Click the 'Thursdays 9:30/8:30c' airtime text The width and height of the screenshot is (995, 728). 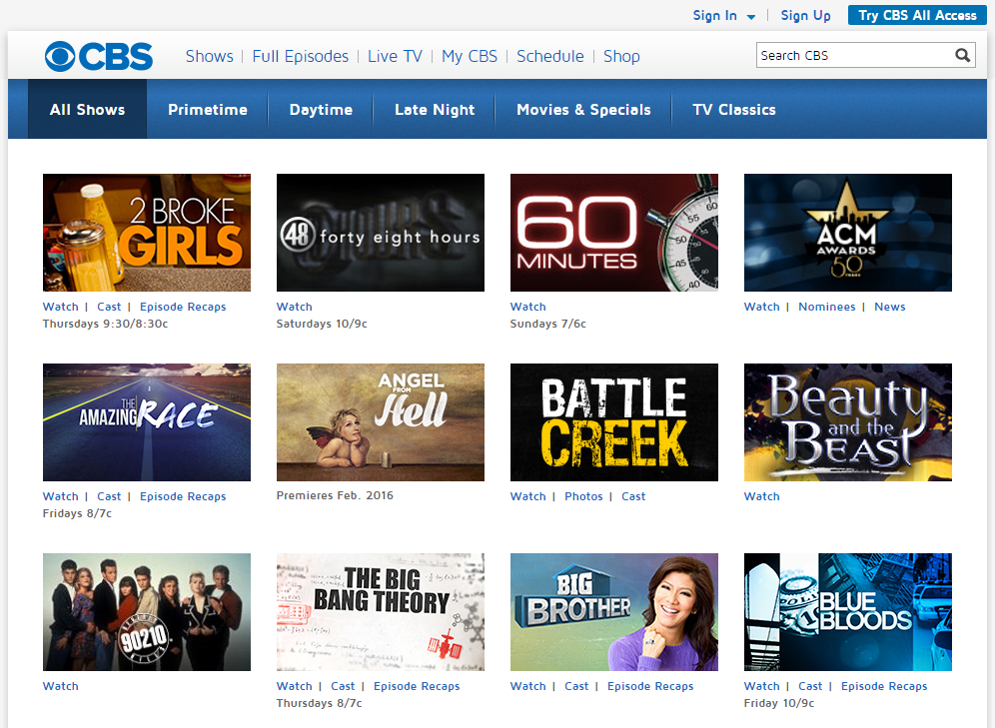pyautogui.click(x=105, y=324)
